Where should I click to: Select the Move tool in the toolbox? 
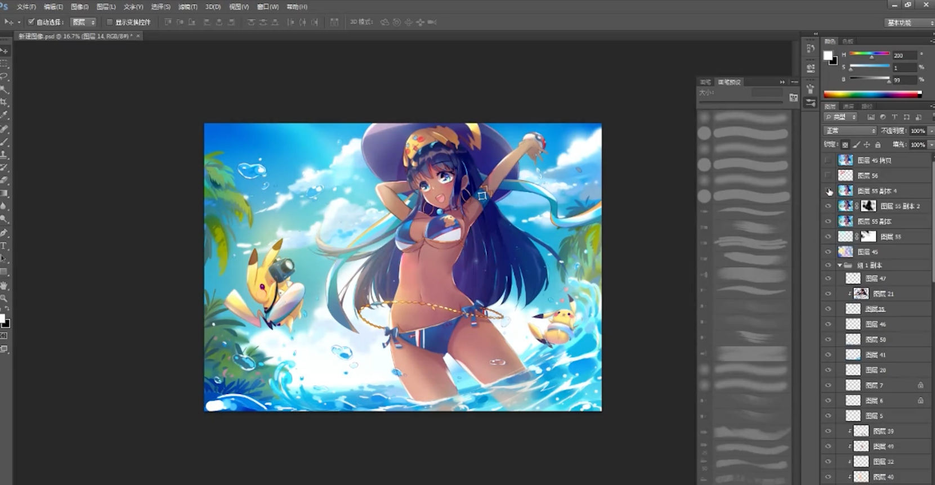4,51
